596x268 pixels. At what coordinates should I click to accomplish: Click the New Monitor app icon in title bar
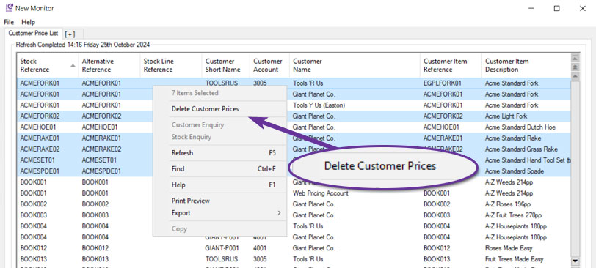(x=9, y=8)
